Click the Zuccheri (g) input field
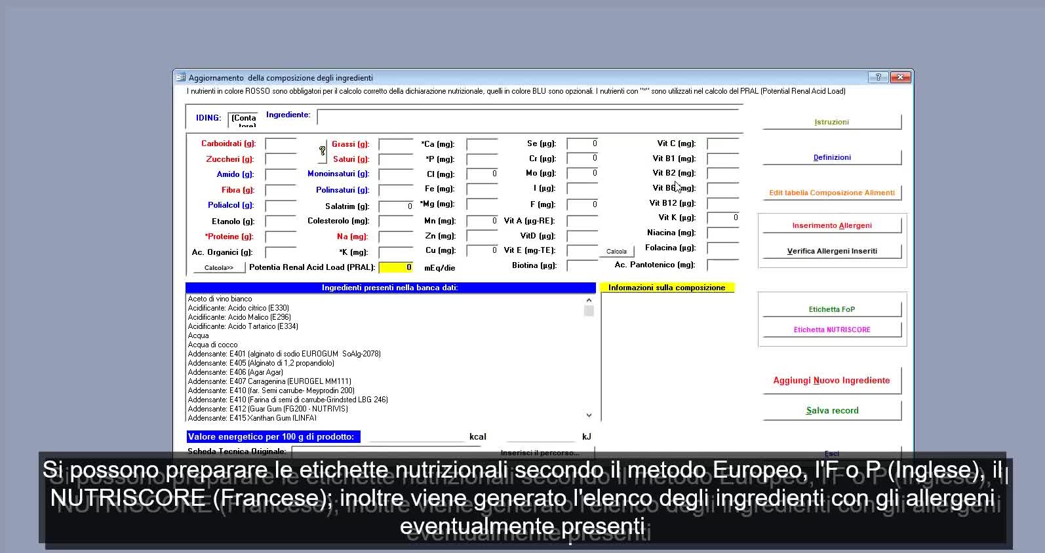Screen dimensions: 1045x553 click(x=281, y=159)
